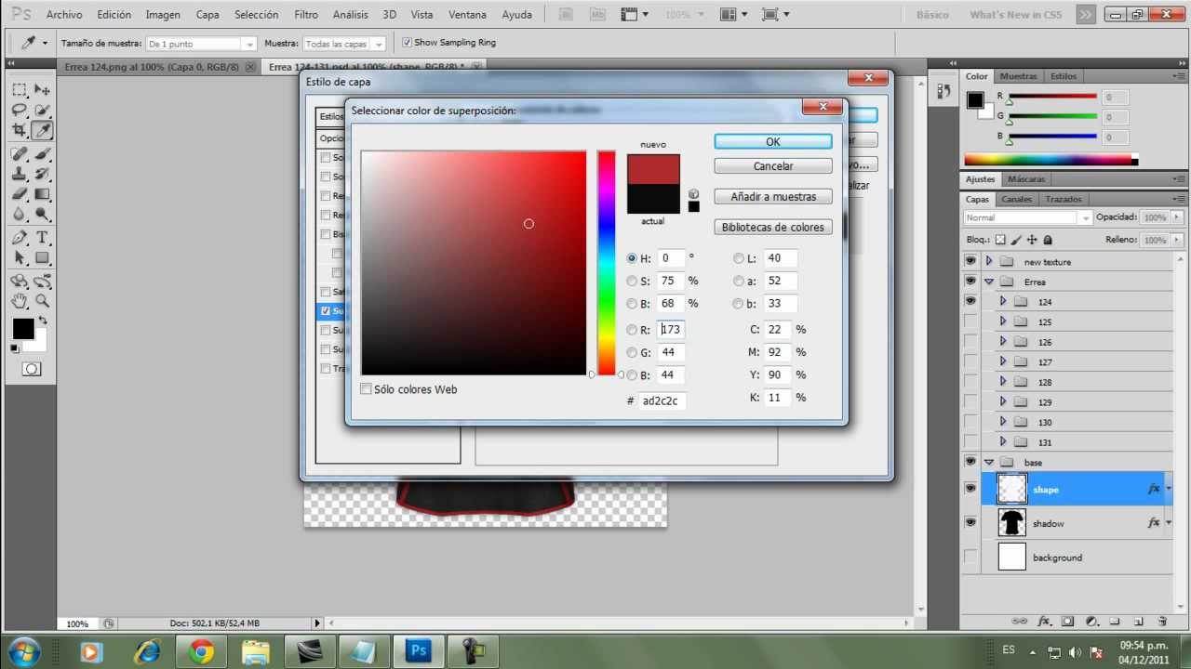Select the R red radio button

pos(632,330)
